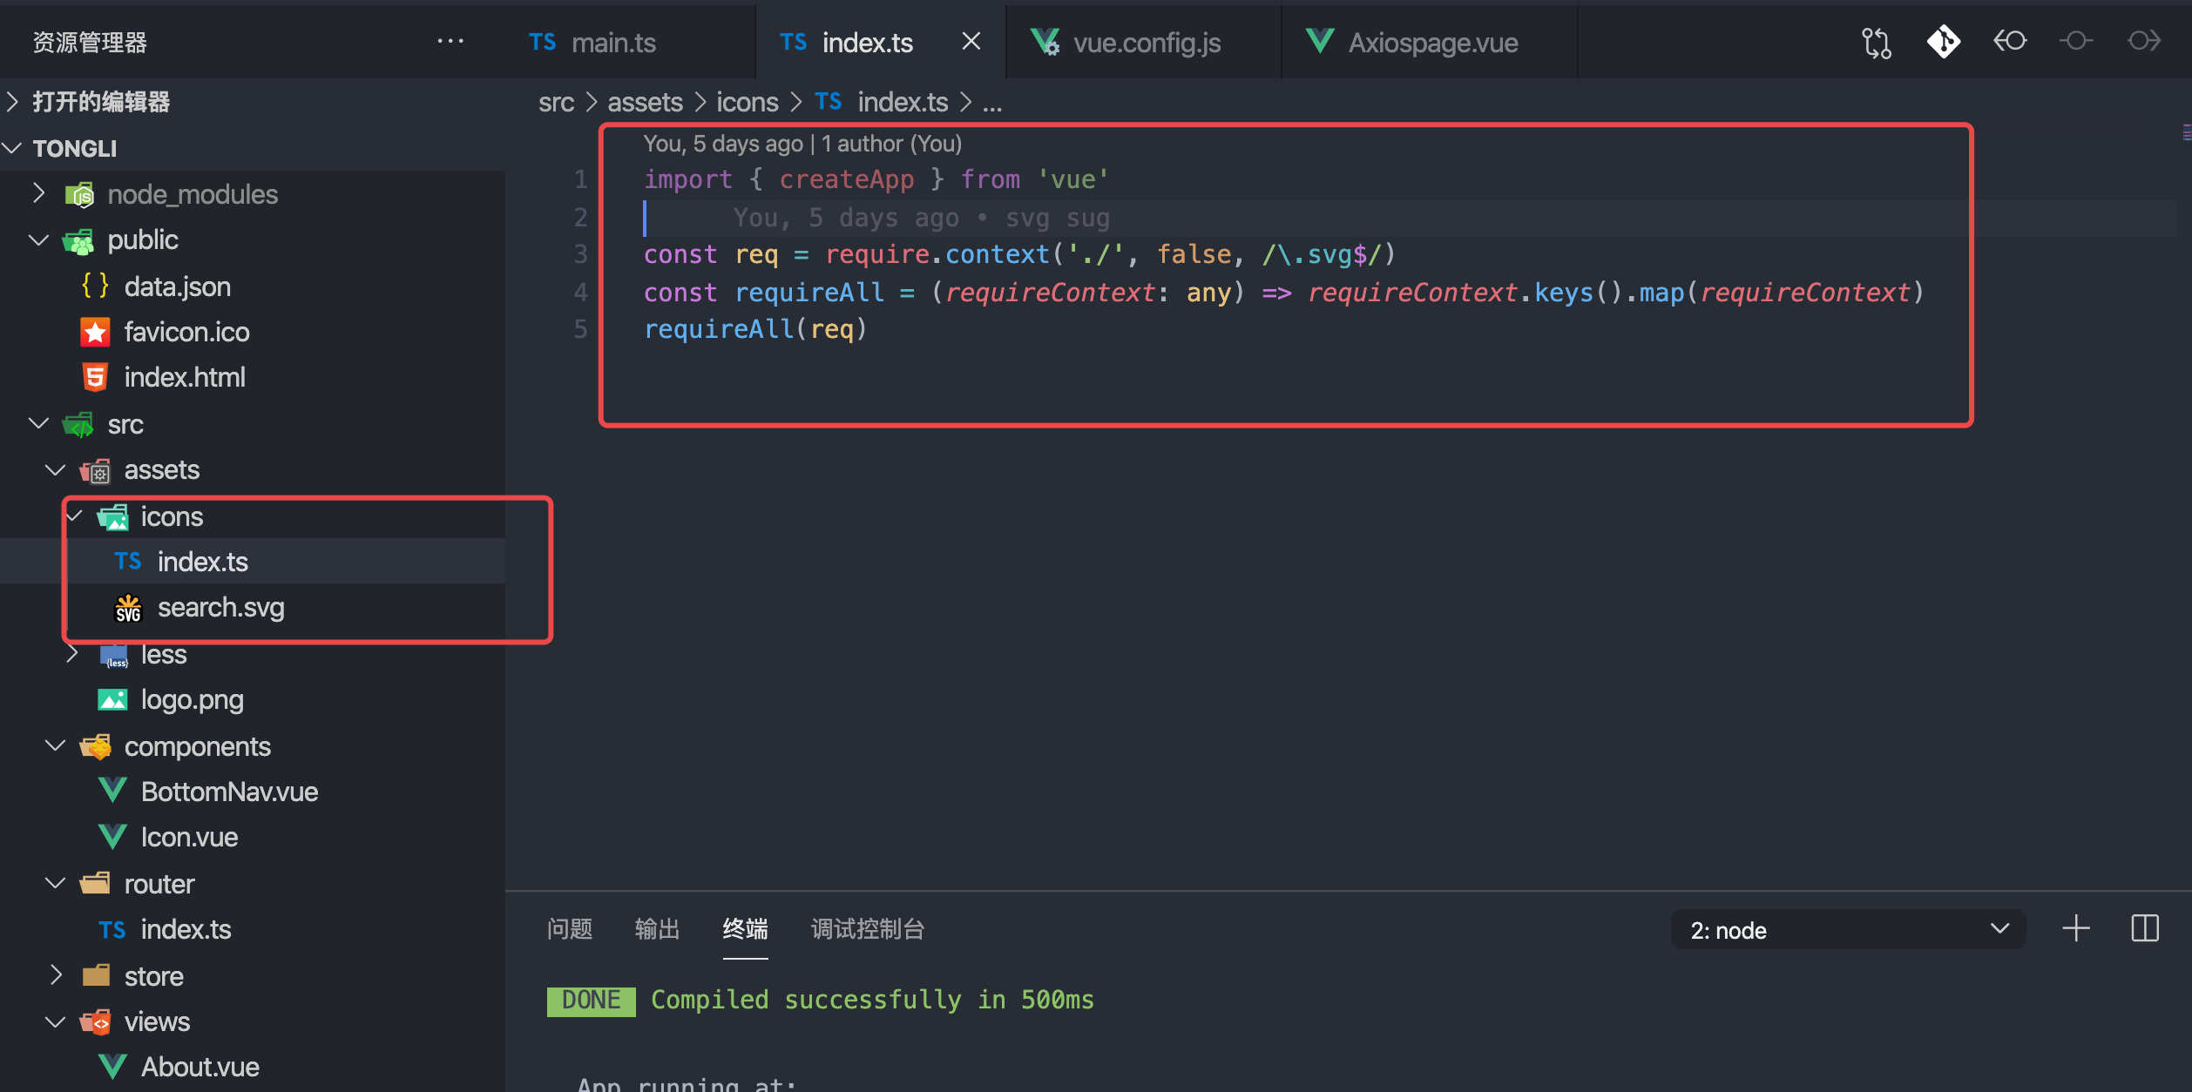Click the go to previous change icon
2192x1092 pixels.
click(x=2010, y=42)
